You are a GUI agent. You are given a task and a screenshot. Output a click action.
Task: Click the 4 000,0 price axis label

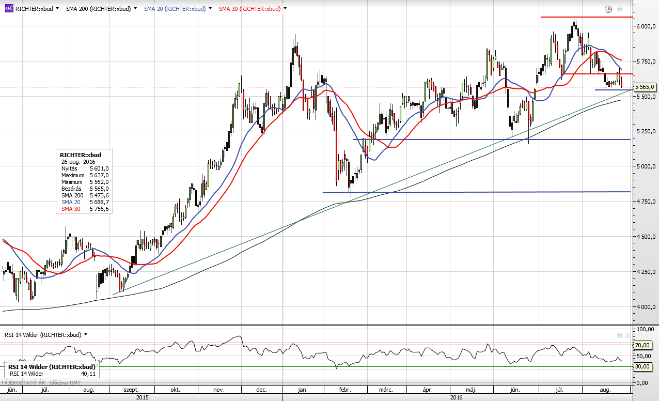(x=646, y=307)
